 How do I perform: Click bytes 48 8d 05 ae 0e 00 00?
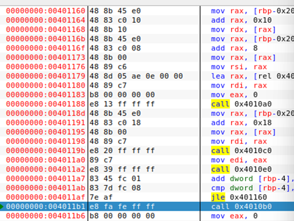click(136, 76)
